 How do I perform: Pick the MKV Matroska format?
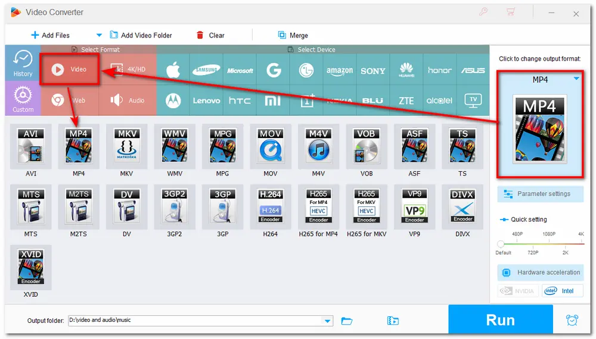(x=126, y=146)
